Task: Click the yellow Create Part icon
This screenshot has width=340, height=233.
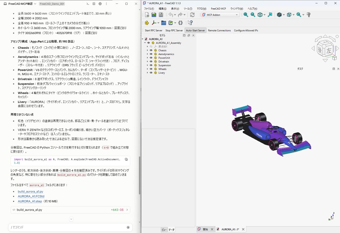Action: (x=147, y=23)
